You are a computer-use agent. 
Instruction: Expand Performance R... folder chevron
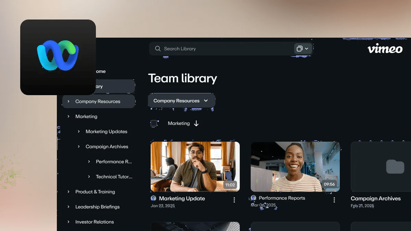tap(89, 162)
